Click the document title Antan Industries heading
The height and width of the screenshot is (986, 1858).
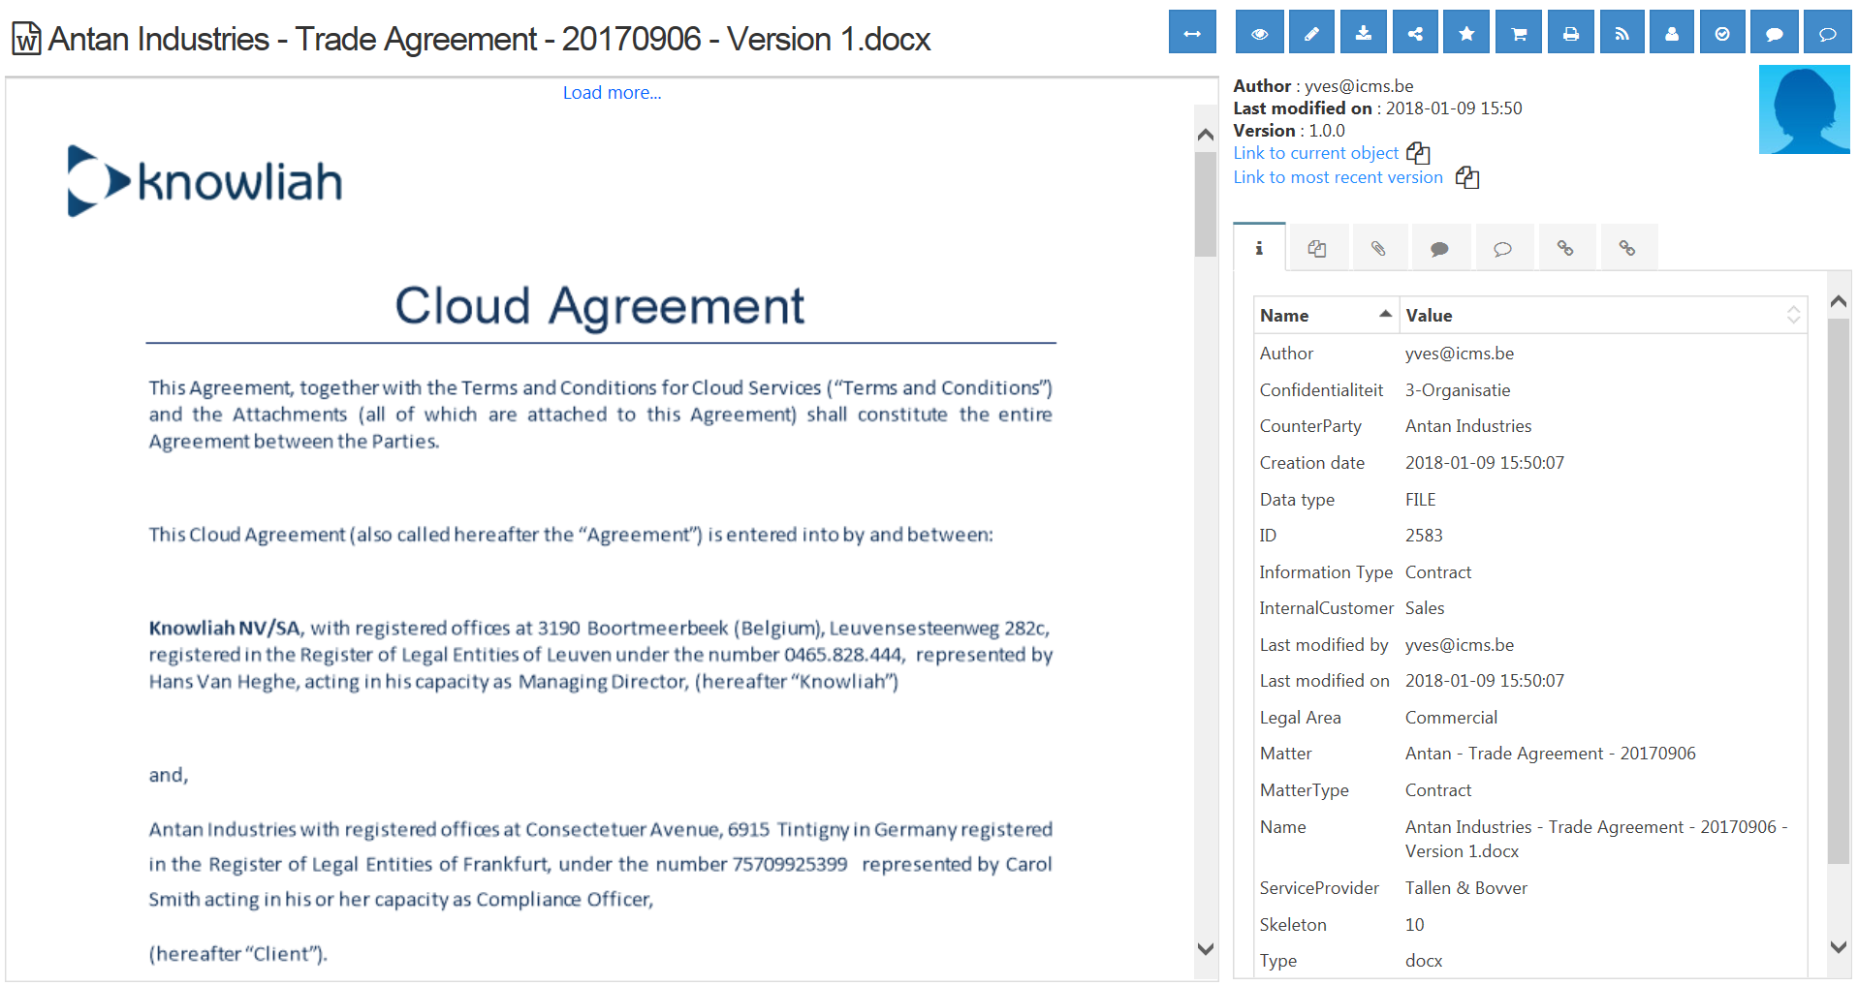(489, 39)
